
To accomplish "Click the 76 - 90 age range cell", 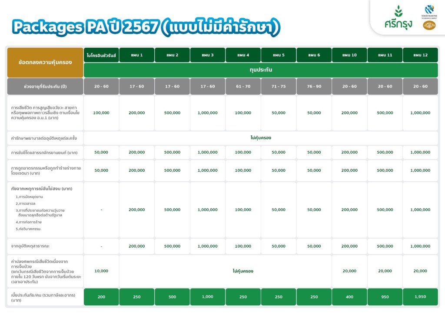I will tap(314, 86).
